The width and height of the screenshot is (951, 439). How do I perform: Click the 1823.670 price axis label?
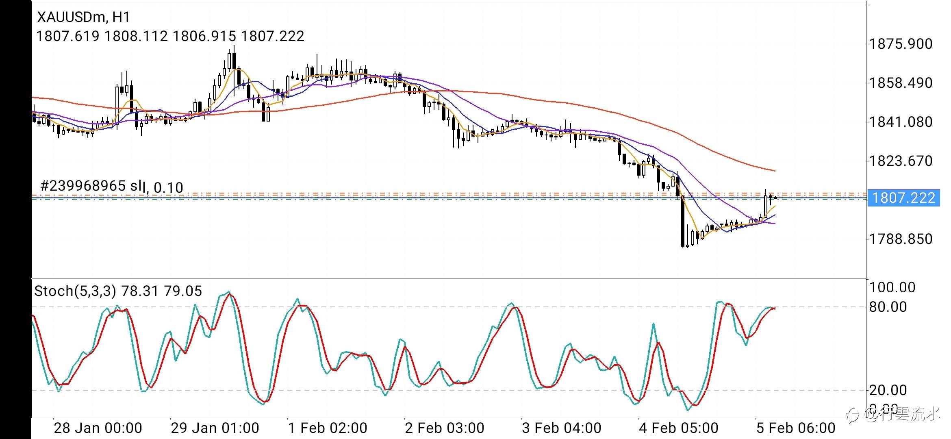[900, 161]
